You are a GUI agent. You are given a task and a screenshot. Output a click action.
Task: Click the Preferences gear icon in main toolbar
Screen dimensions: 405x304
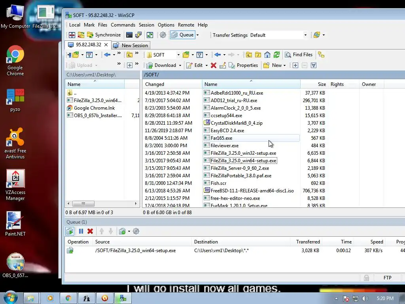tap(163, 35)
